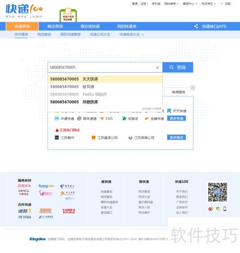Click the Kingdee logo in the footer

37,239
